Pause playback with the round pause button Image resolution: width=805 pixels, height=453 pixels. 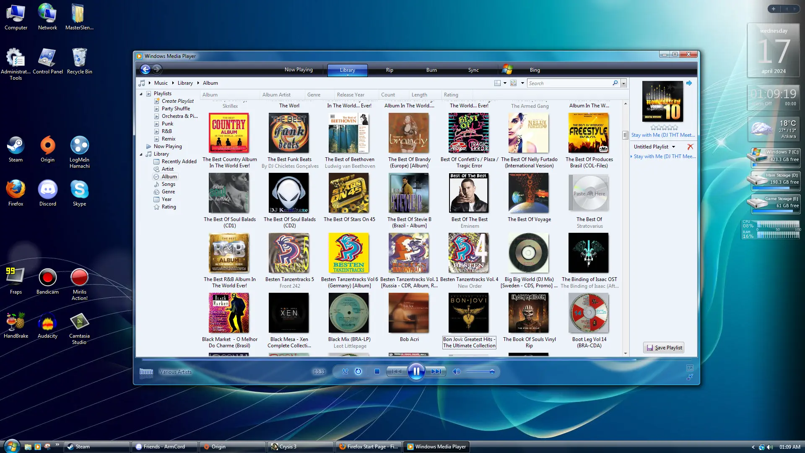pyautogui.click(x=416, y=372)
